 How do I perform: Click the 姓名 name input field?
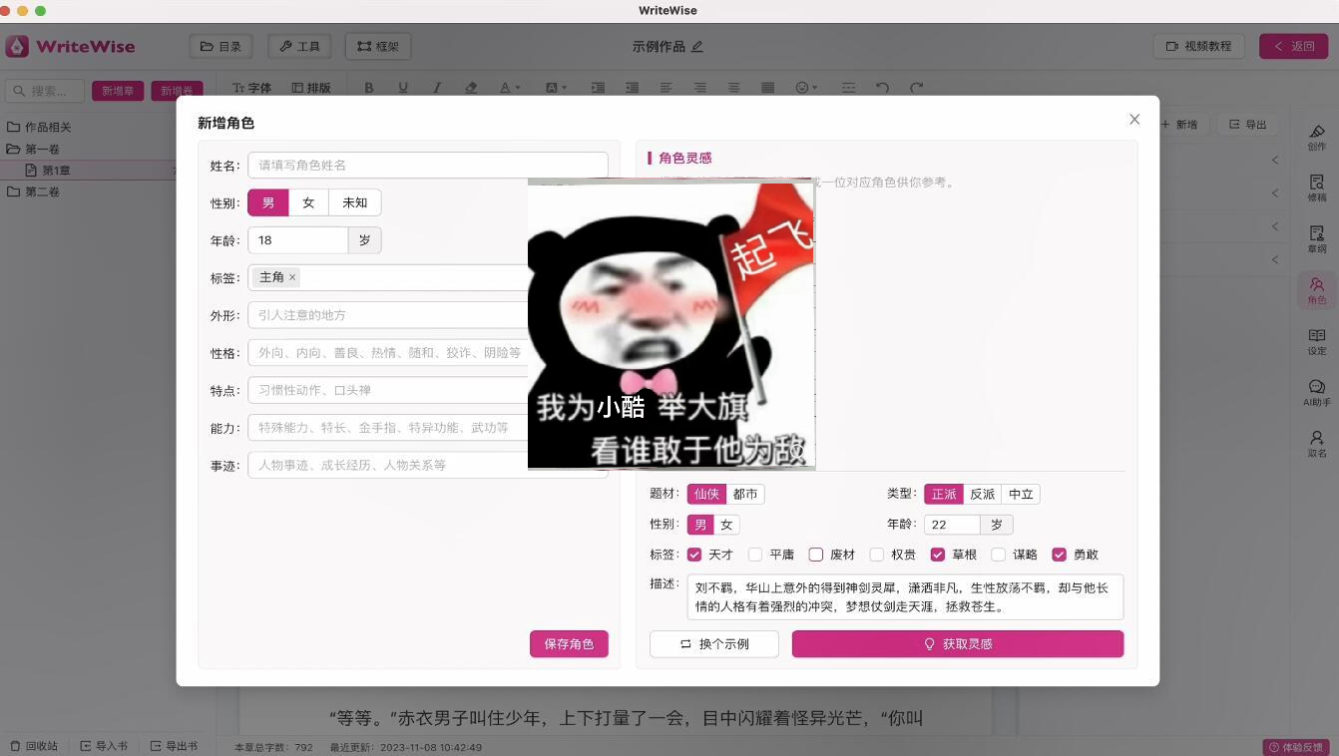coord(428,166)
